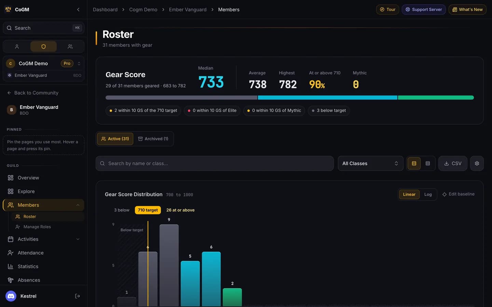
Task: Select the person profile icon tab
Action: [17, 46]
